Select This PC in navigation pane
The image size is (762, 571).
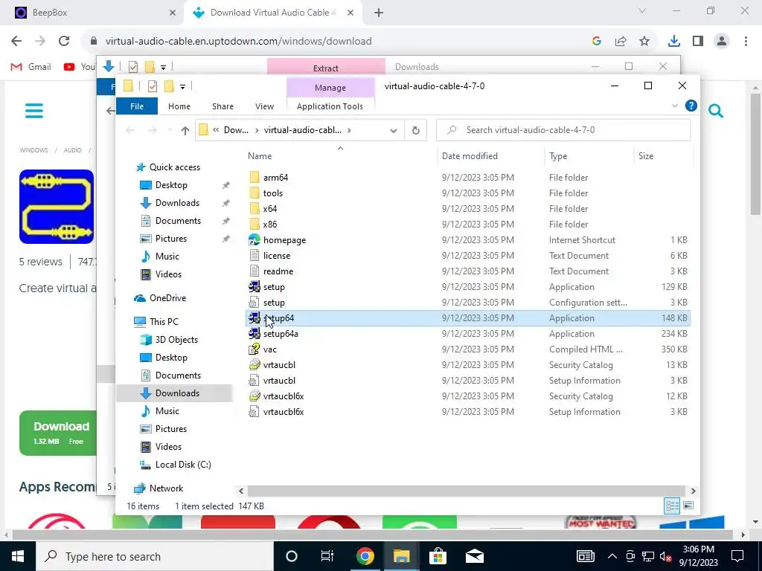point(164,321)
